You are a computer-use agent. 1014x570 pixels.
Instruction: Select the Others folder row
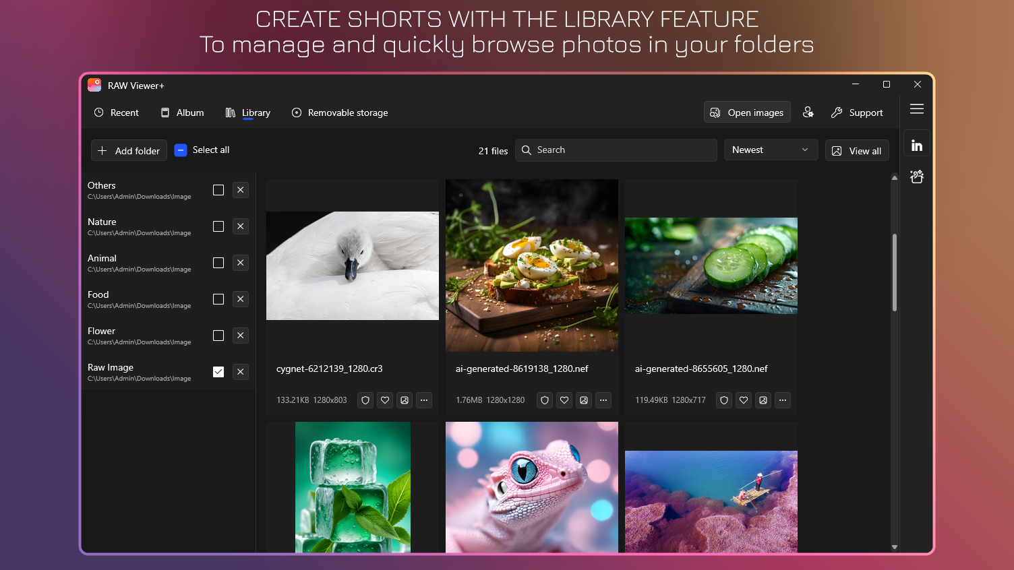click(x=169, y=190)
